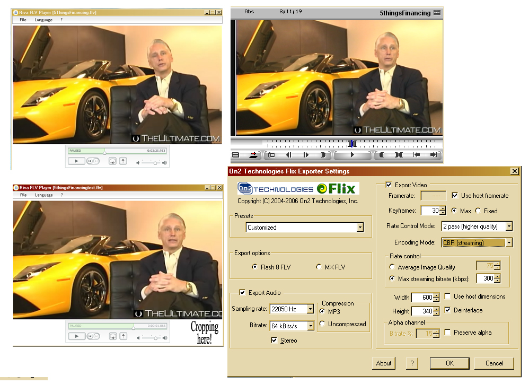Click skip-to-start button in top Riva player
The width and height of the screenshot is (529, 384).
click(90, 161)
